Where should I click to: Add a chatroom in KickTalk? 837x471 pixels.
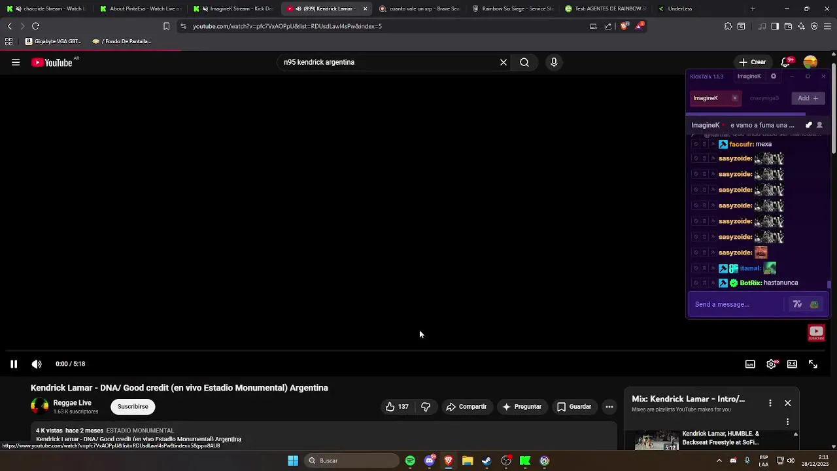point(808,98)
